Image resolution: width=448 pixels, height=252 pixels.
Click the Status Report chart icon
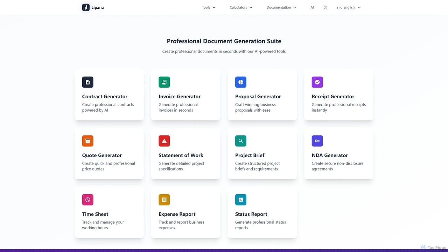pyautogui.click(x=241, y=200)
